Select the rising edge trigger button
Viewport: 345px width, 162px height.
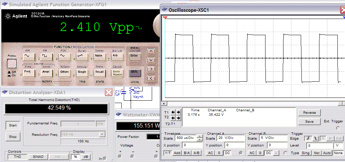pyautogui.click(x=308, y=138)
